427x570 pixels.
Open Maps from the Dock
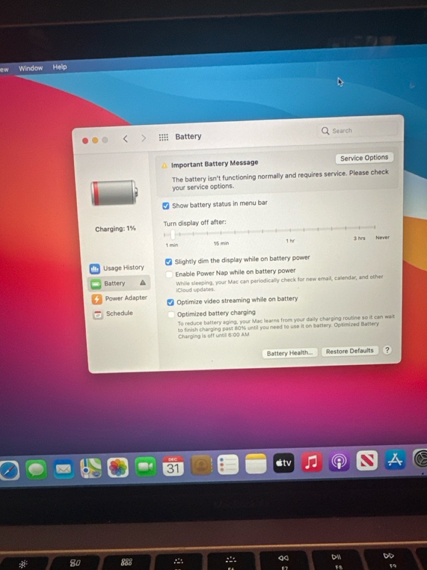point(91,468)
